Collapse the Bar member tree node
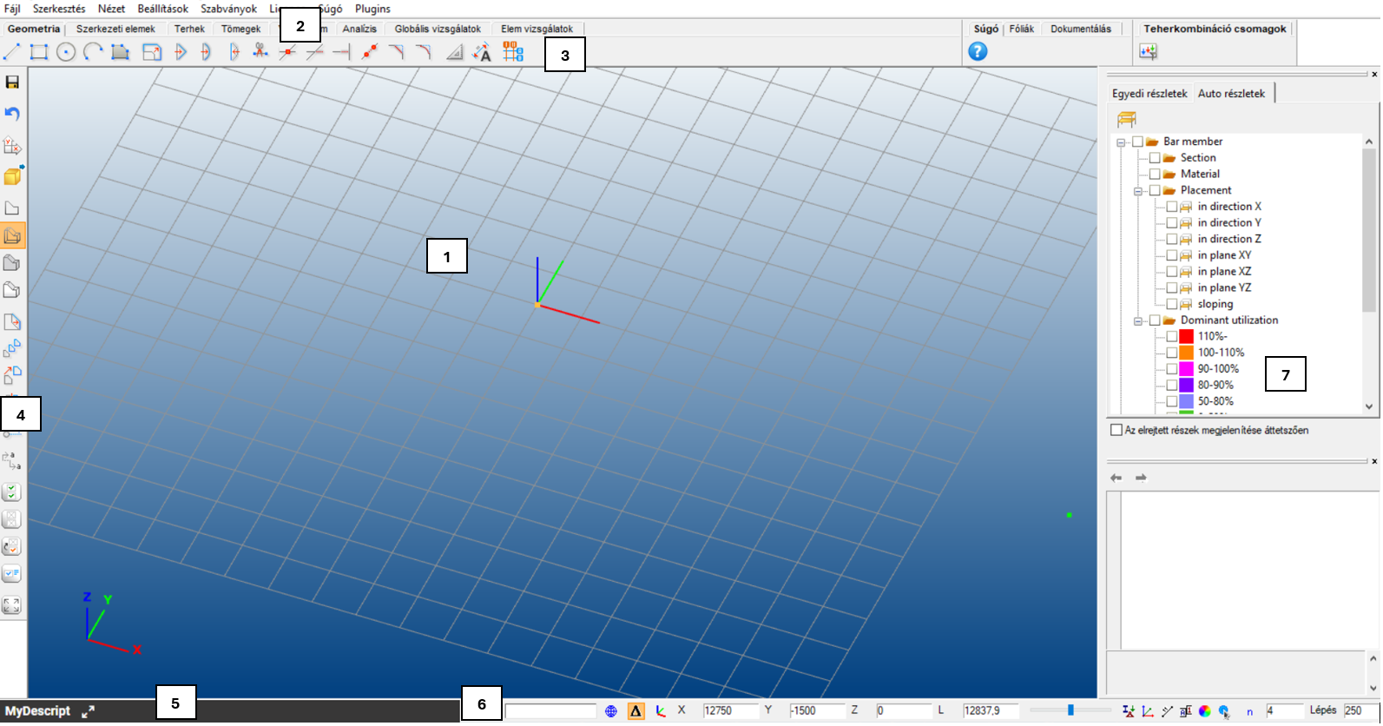 point(1121,142)
